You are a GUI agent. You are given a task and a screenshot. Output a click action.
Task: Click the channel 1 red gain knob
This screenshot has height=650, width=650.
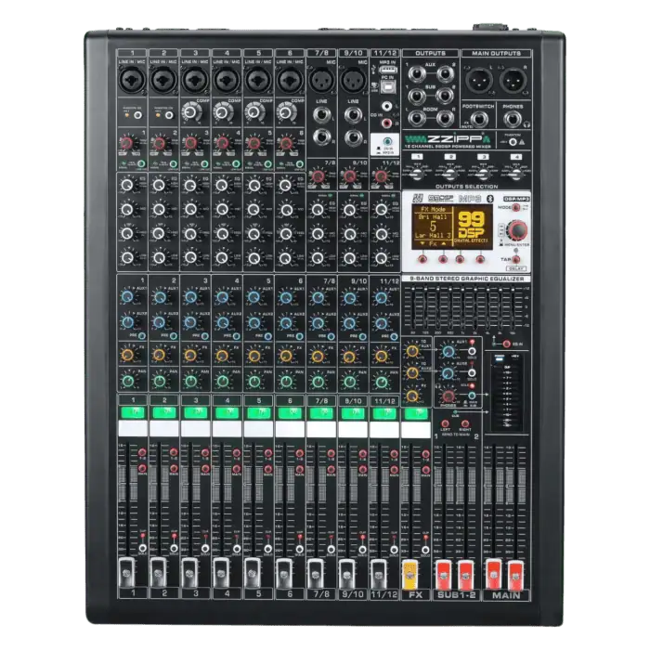131,143
